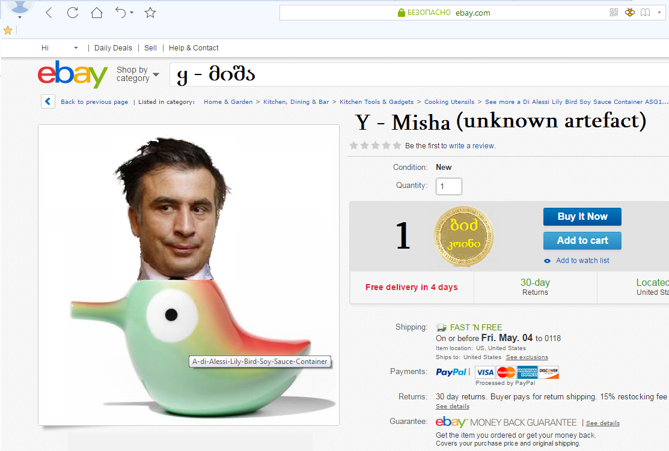The height and width of the screenshot is (451, 669).
Task: Click the Quantity input field
Action: pyautogui.click(x=448, y=186)
